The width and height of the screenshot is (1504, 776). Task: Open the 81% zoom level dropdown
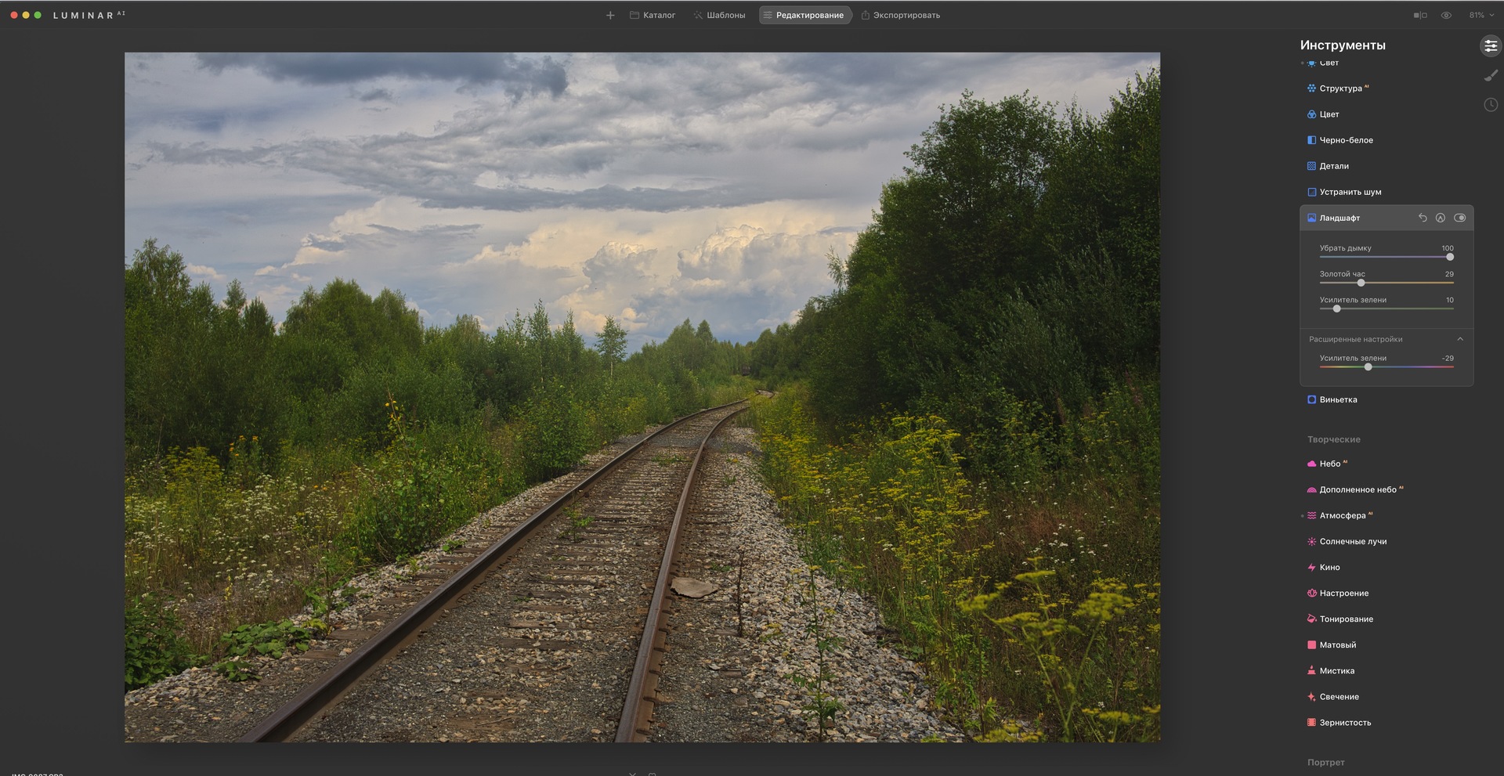pos(1480,16)
